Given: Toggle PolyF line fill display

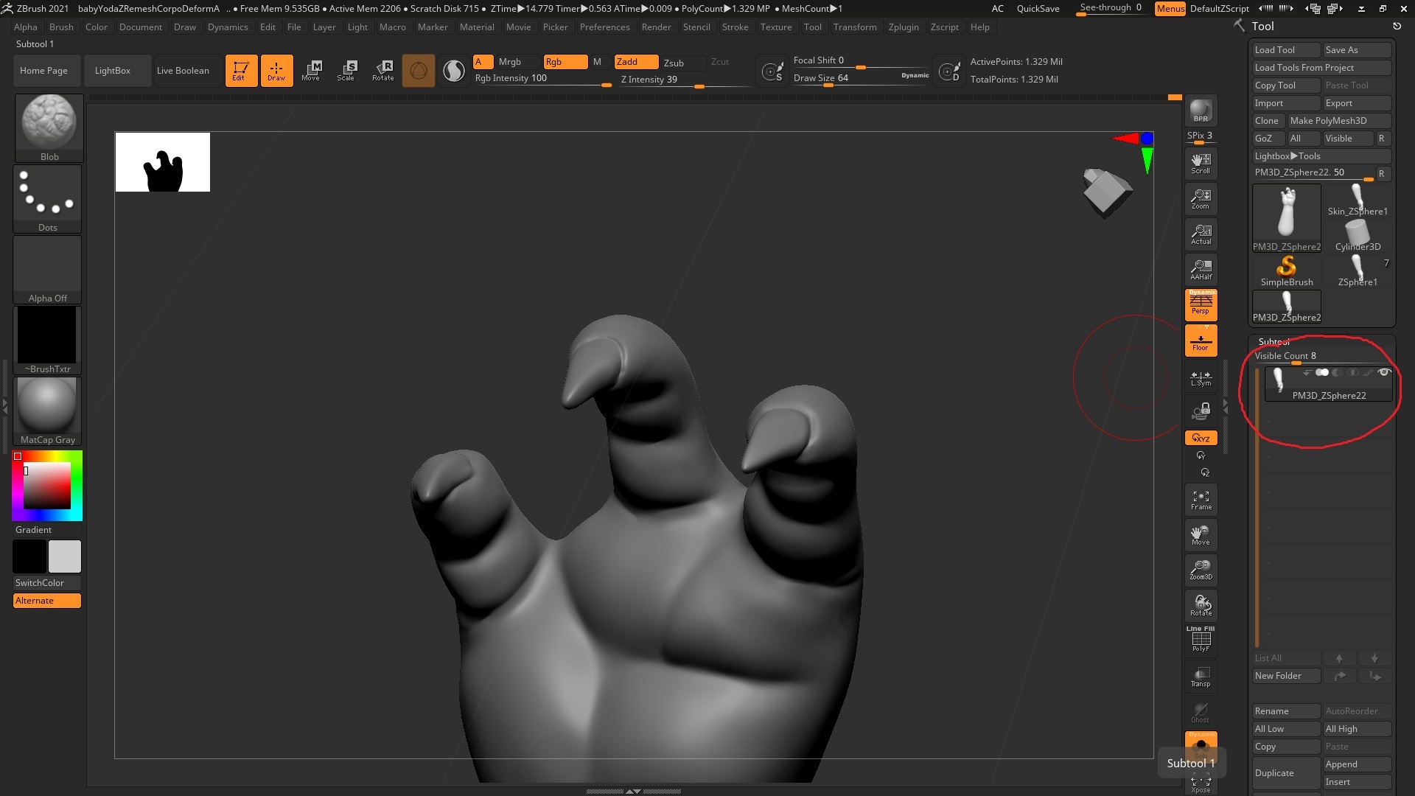Looking at the screenshot, I should click(x=1201, y=639).
